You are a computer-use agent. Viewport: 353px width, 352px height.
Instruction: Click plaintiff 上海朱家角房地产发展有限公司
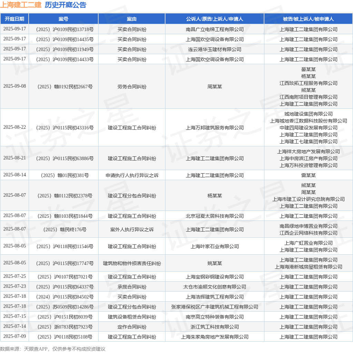coord(214,337)
